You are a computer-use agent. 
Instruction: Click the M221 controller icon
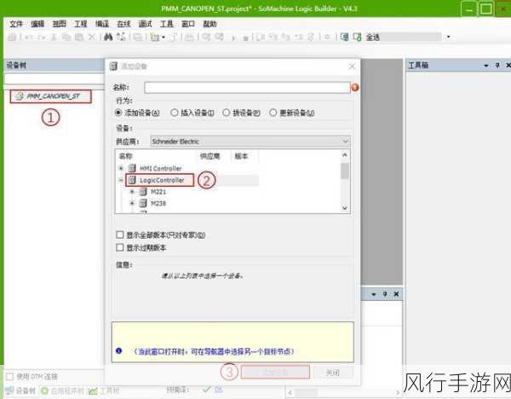click(143, 192)
